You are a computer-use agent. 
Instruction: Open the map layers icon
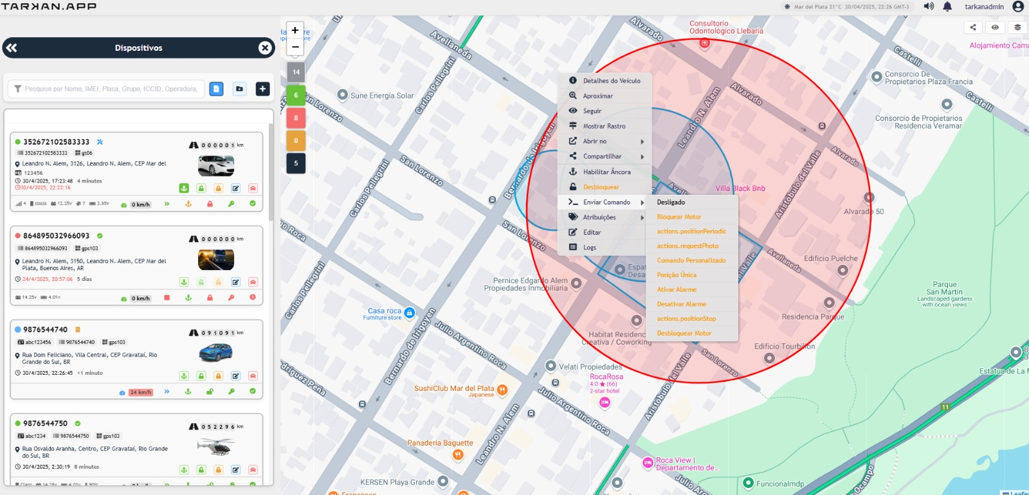coord(1017,27)
